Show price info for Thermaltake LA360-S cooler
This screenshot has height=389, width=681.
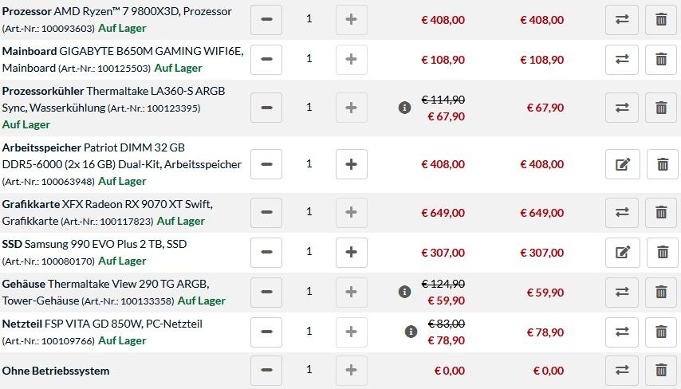click(x=404, y=108)
